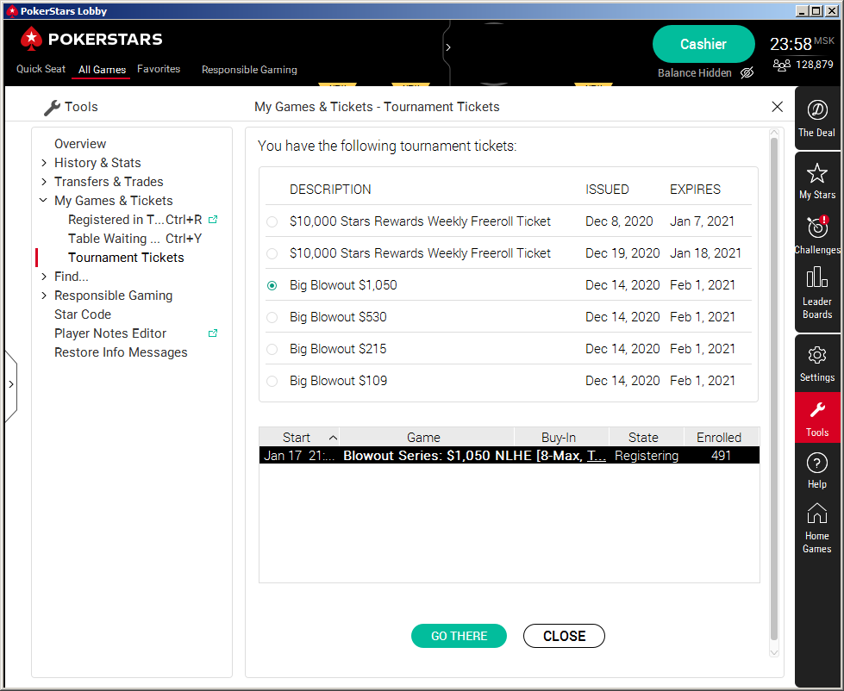Open Star Code tree item
The width and height of the screenshot is (844, 691).
click(x=83, y=314)
